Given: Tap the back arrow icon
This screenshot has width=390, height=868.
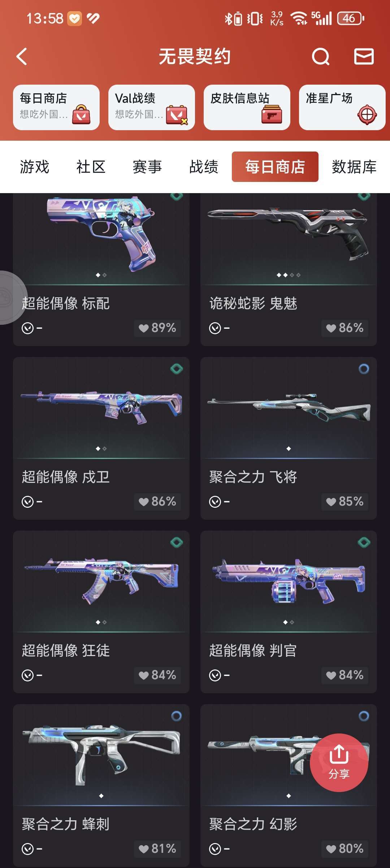Looking at the screenshot, I should tap(22, 56).
